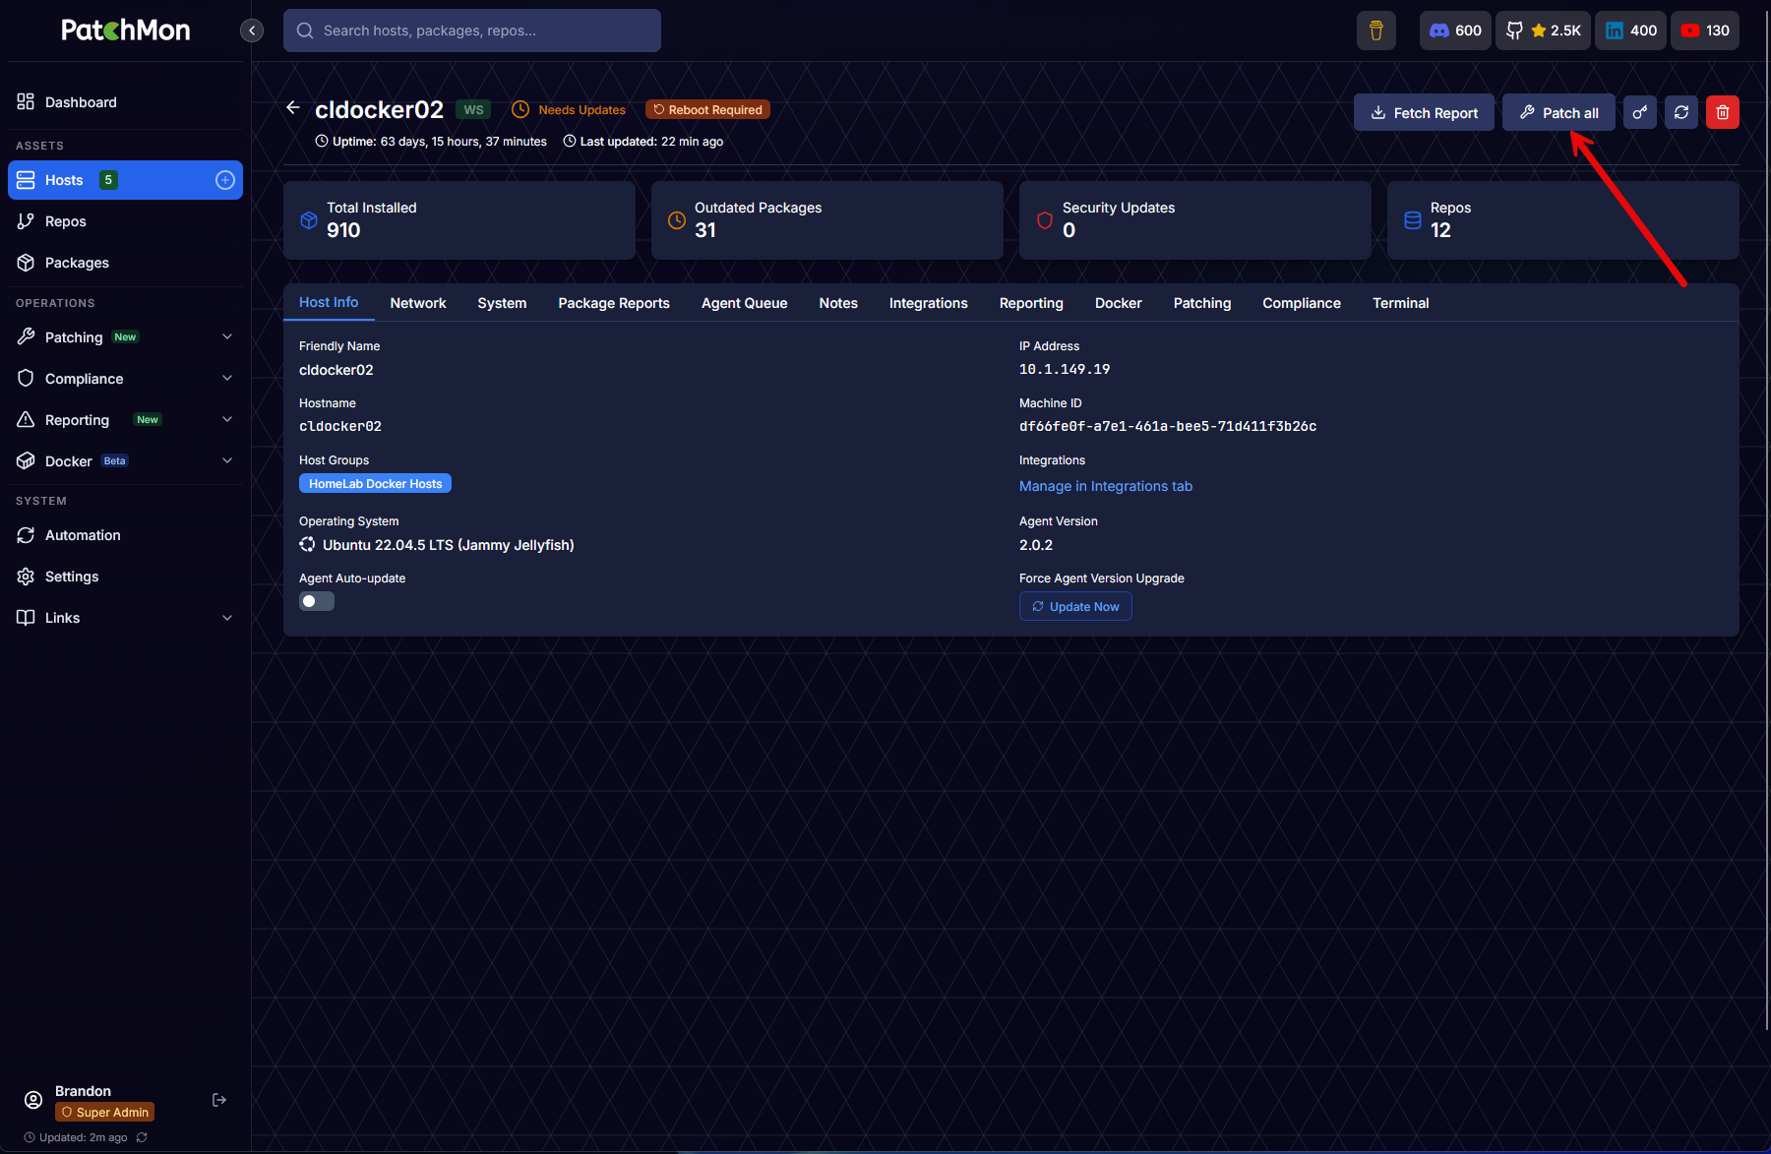Click the refresh host icon button

[x=1681, y=112]
